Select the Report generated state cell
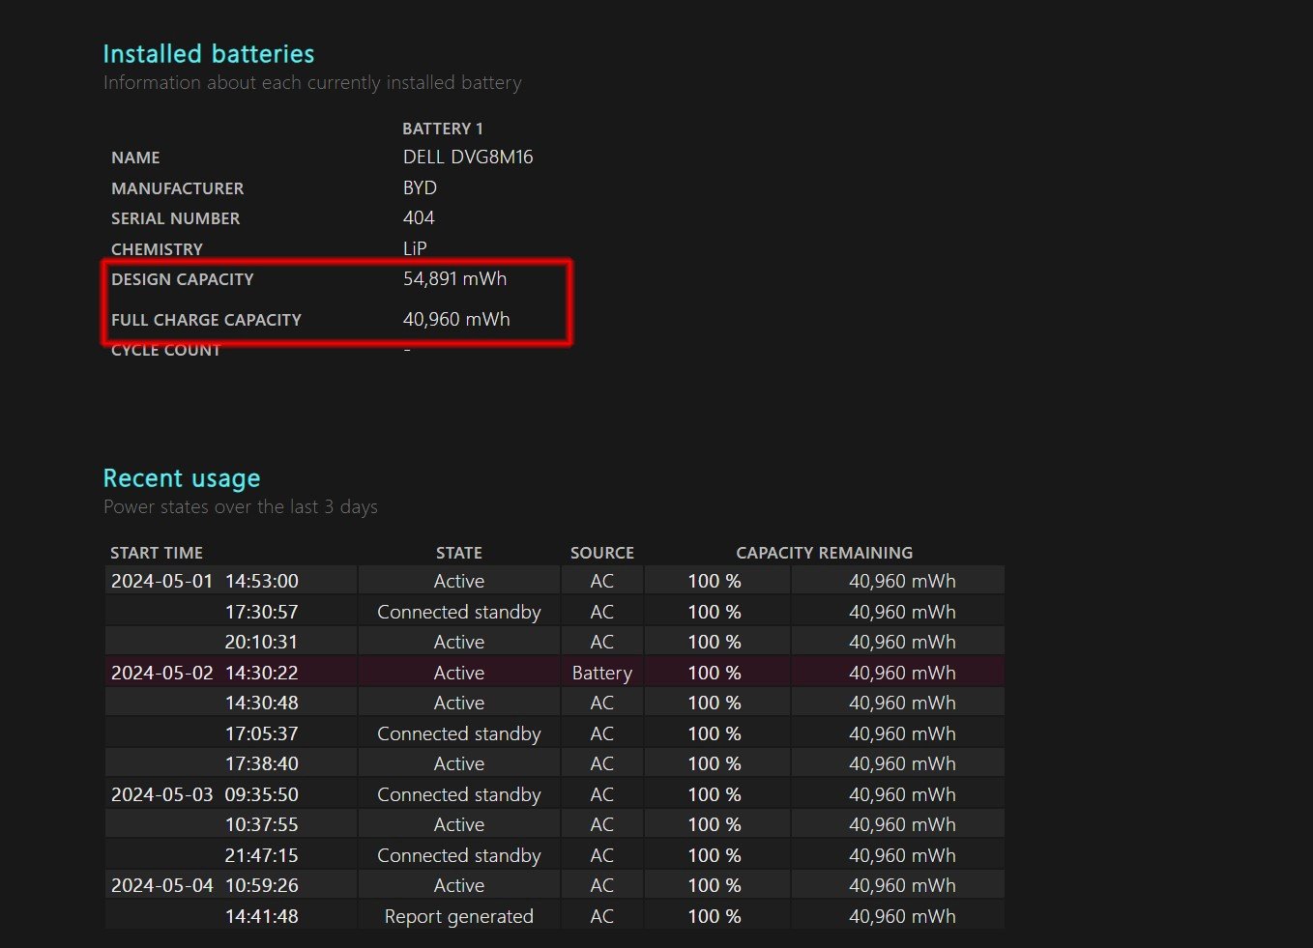This screenshot has height=948, width=1313. pyautogui.click(x=458, y=916)
